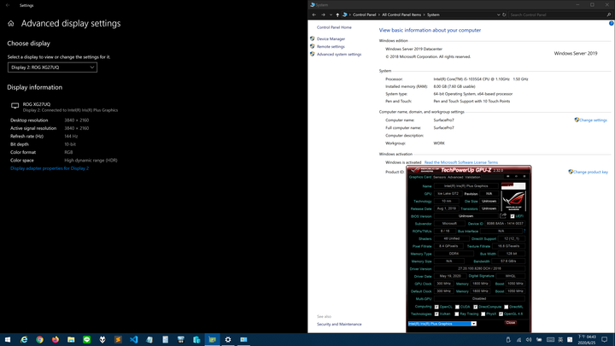Click the ROG logo image in GPU-Z

513,201
